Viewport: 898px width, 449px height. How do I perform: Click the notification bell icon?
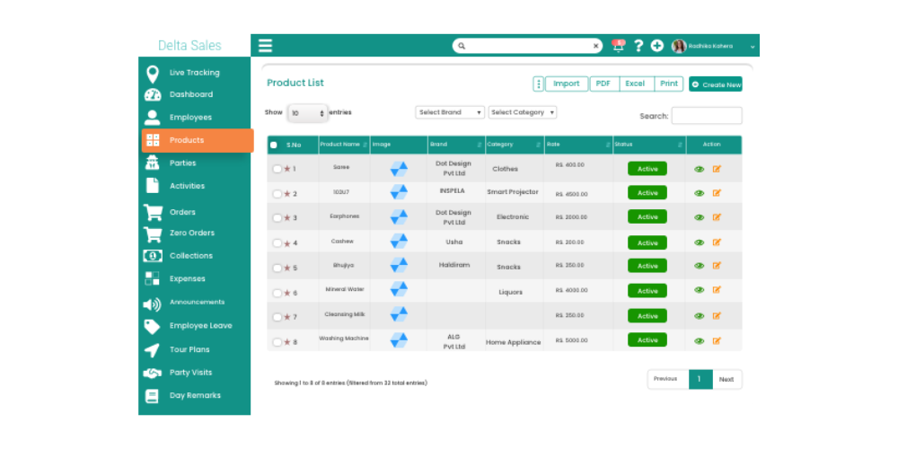[x=619, y=46]
